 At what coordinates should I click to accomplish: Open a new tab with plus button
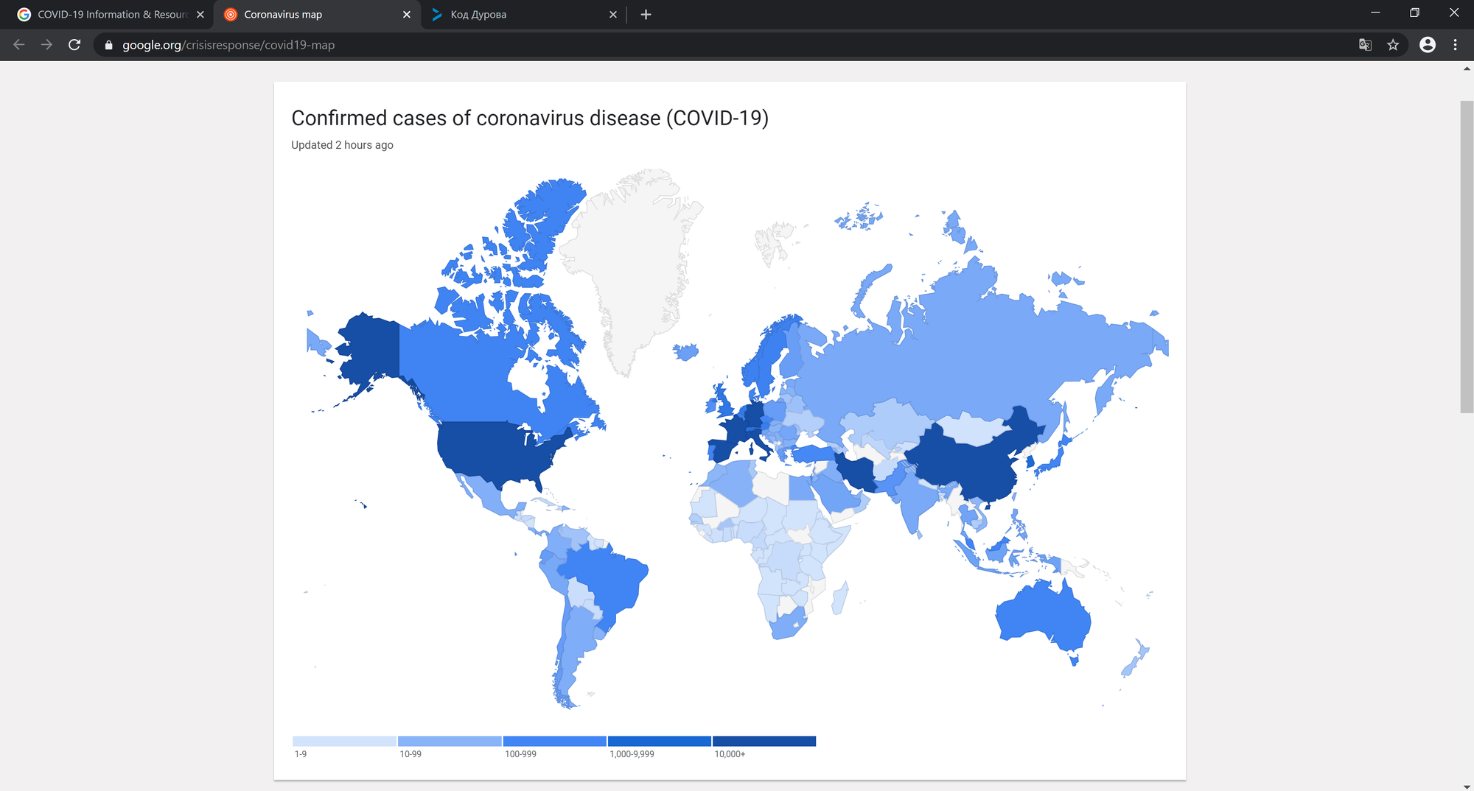tap(646, 15)
